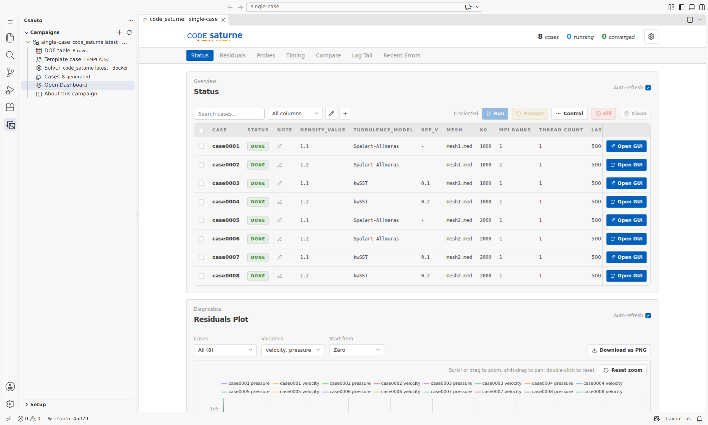Open Manage gear in activity bar

point(10,404)
